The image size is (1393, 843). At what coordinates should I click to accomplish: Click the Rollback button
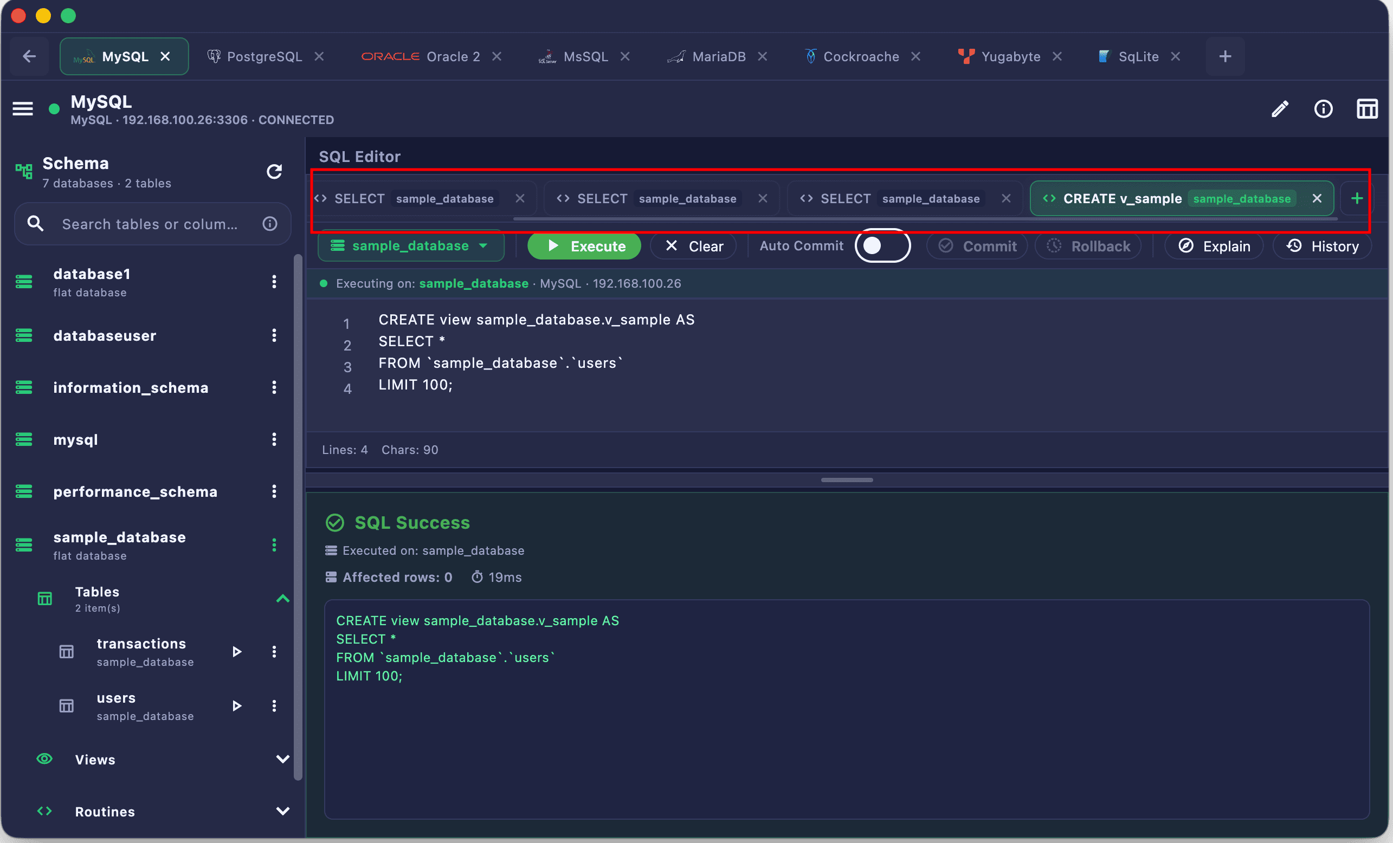tap(1088, 247)
